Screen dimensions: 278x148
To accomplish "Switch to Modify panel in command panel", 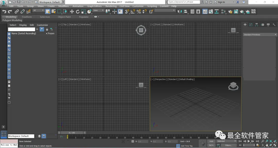I will click(x=250, y=25).
